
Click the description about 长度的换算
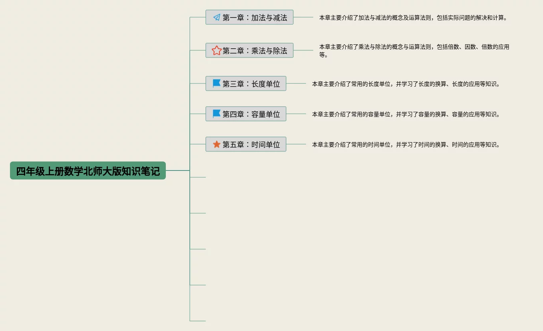tap(406, 84)
